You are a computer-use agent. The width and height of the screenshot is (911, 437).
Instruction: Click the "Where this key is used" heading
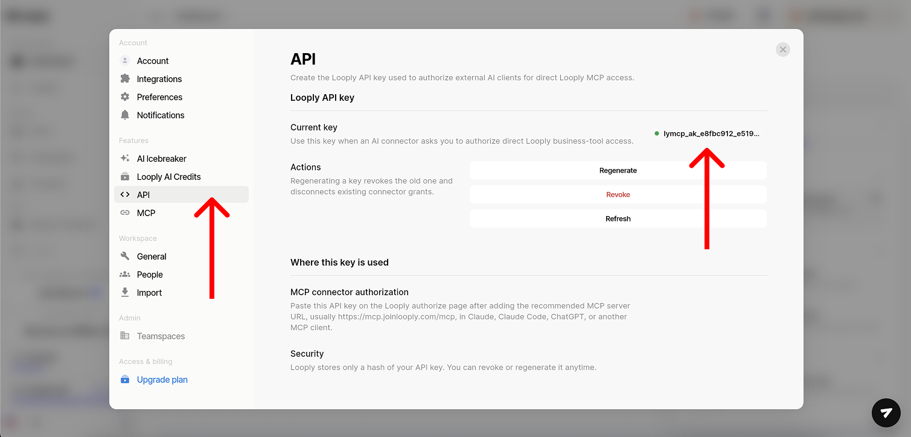tap(339, 262)
